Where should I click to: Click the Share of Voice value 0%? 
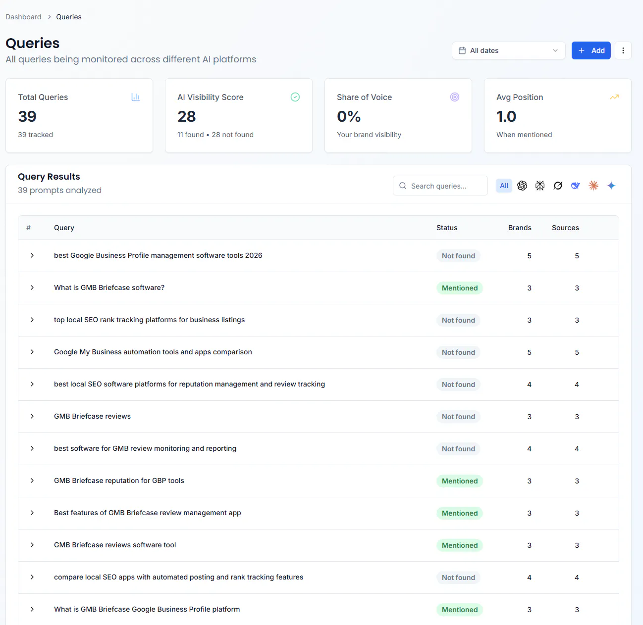click(x=349, y=116)
